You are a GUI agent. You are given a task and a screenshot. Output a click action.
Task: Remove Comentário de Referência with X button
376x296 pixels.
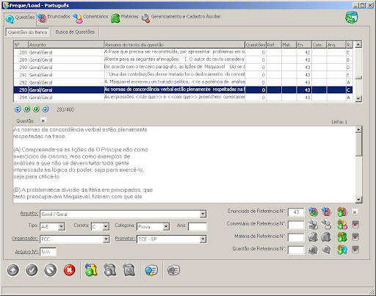coord(355,224)
